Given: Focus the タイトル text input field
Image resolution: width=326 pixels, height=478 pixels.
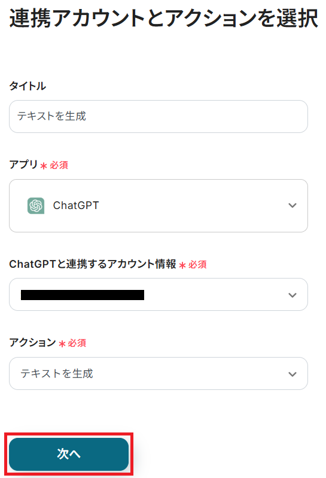Looking at the screenshot, I should click(159, 116).
